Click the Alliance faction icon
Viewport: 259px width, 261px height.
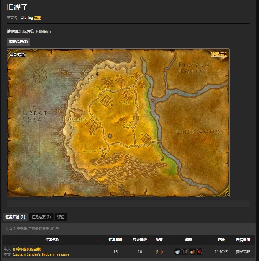click(157, 252)
